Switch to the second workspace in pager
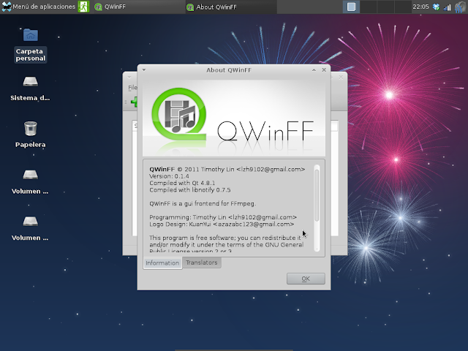This screenshot has height=351, width=468. 369,7
